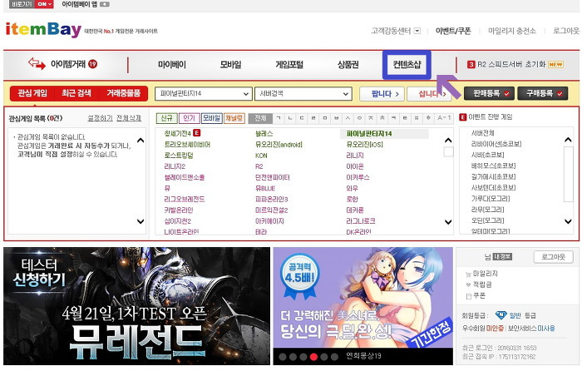The width and height of the screenshot is (582, 371).
Task: Open the 상품권 menu
Action: [348, 65]
